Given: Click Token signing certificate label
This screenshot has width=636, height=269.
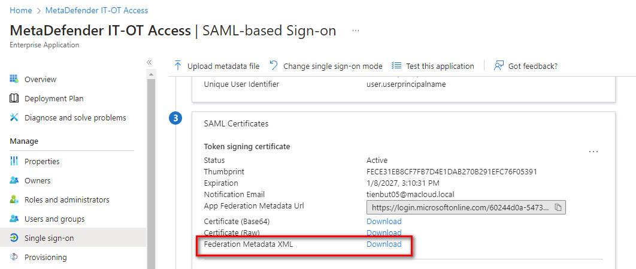Looking at the screenshot, I should tap(247, 146).
